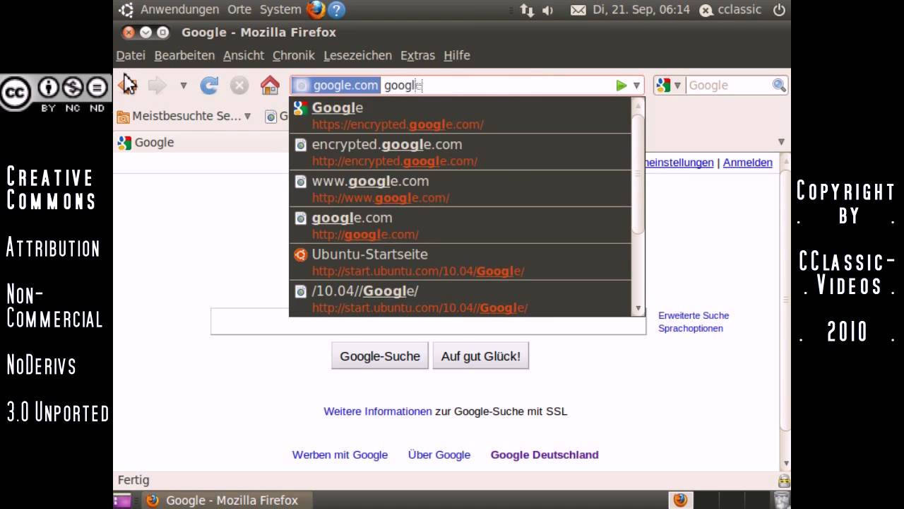Open the Orte panel menu
This screenshot has height=509, width=904.
coord(239,10)
